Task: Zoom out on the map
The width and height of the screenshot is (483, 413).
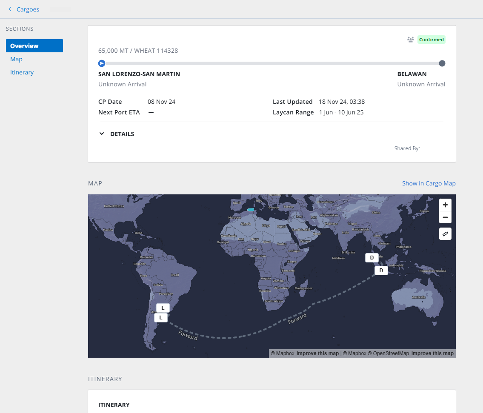Action: tap(445, 217)
